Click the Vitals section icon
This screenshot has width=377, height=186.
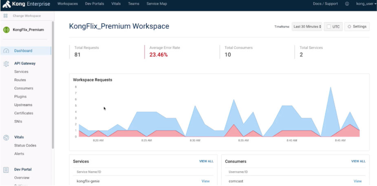tap(6, 137)
